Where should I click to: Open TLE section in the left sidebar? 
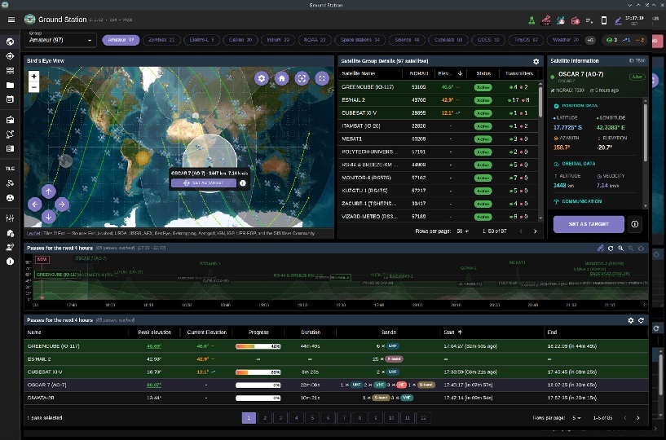10,167
